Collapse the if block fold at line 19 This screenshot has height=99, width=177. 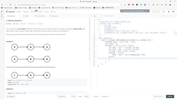[96, 53]
